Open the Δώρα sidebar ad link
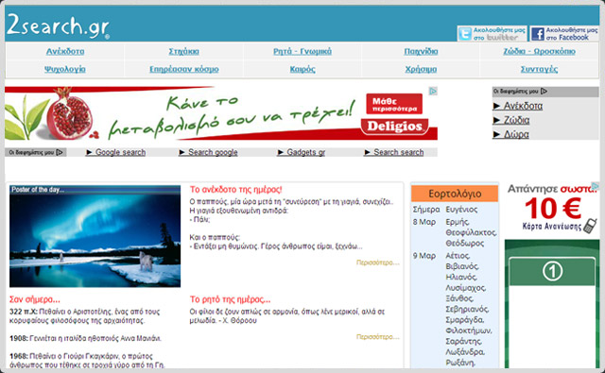The image size is (605, 373). [x=516, y=134]
